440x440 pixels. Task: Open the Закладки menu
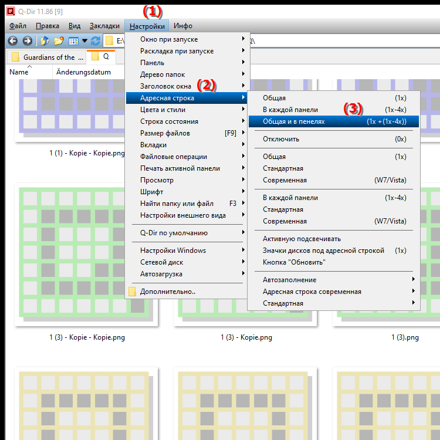coord(104,26)
